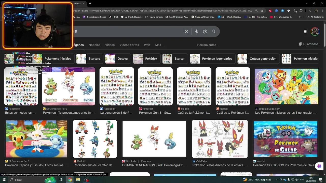Click the extension showing Off badge

coord(295,11)
